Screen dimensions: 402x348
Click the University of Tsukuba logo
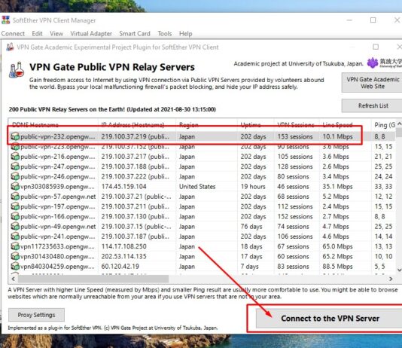click(384, 63)
